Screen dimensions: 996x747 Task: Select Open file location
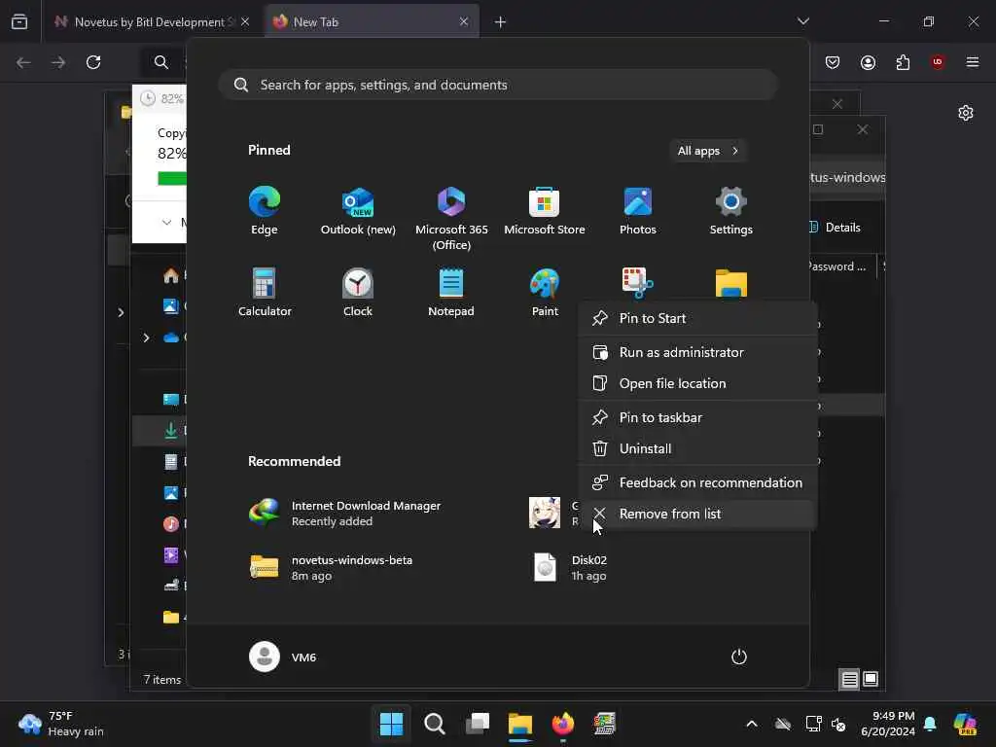(697, 383)
